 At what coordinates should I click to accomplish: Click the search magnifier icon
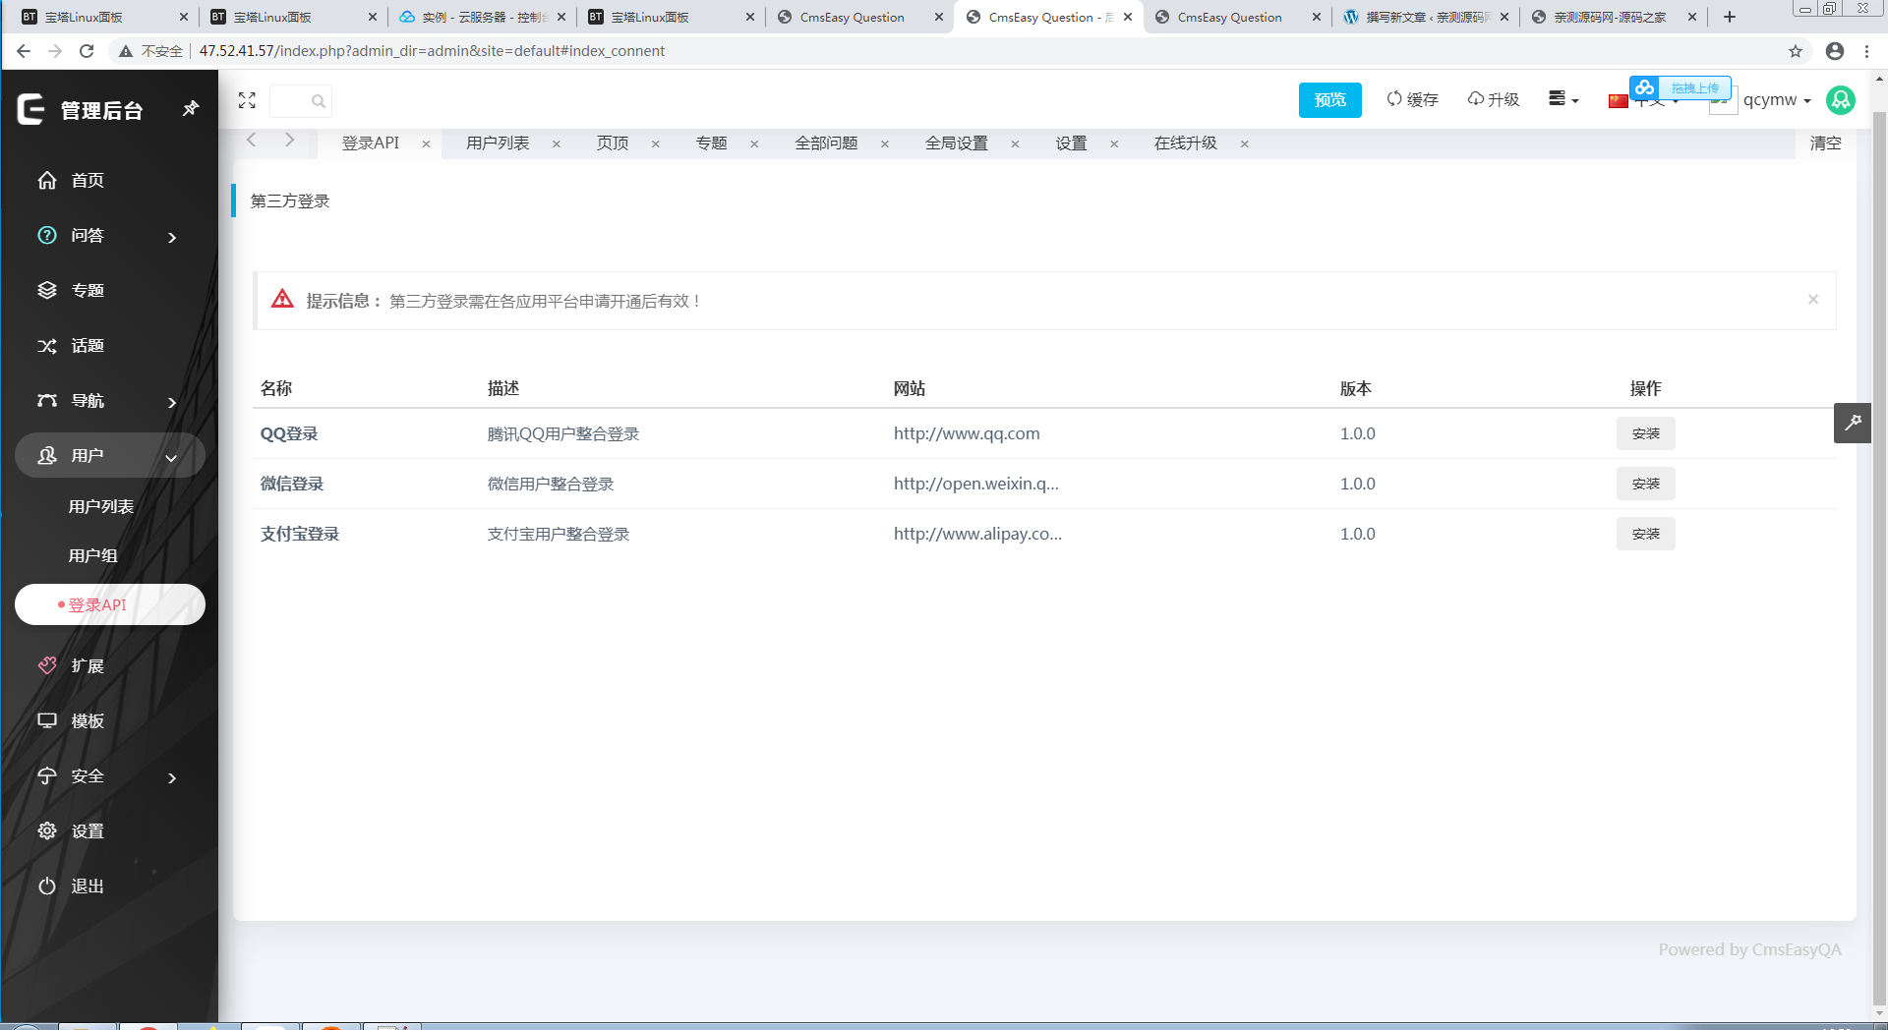point(318,101)
